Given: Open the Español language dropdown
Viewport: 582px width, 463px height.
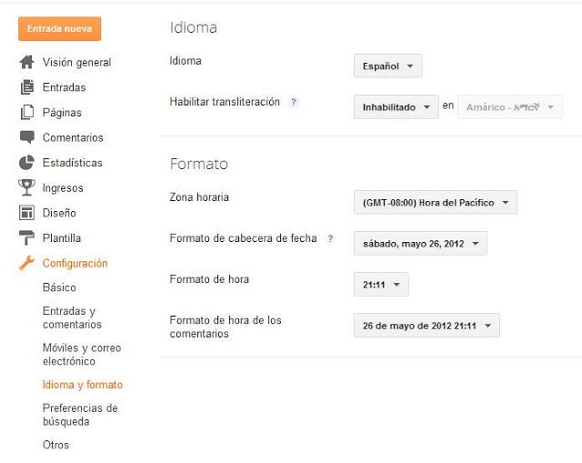Looking at the screenshot, I should pyautogui.click(x=387, y=66).
